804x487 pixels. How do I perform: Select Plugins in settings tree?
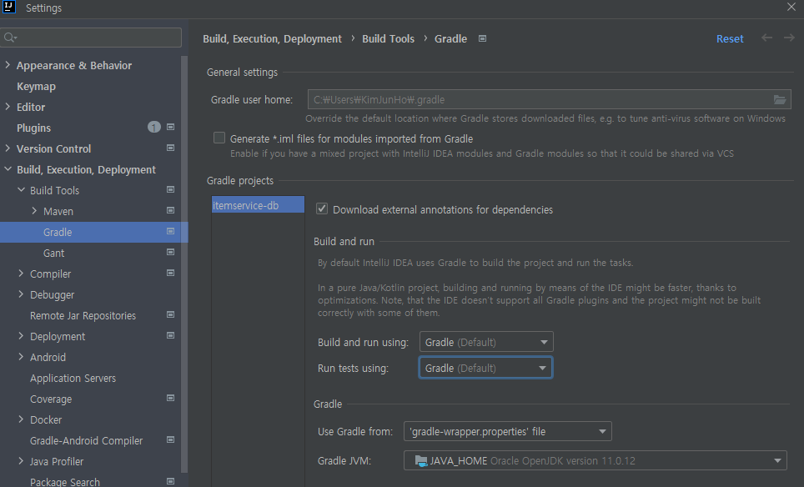pyautogui.click(x=34, y=128)
